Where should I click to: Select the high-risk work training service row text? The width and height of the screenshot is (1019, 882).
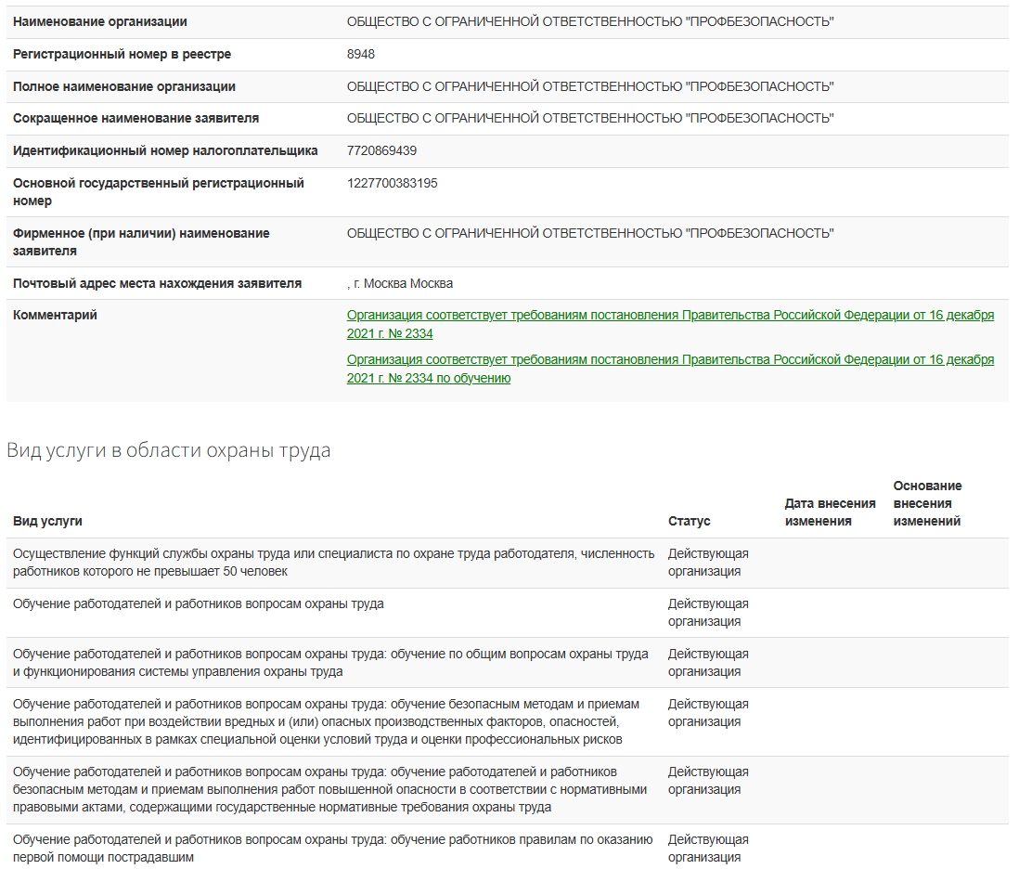pyautogui.click(x=329, y=789)
